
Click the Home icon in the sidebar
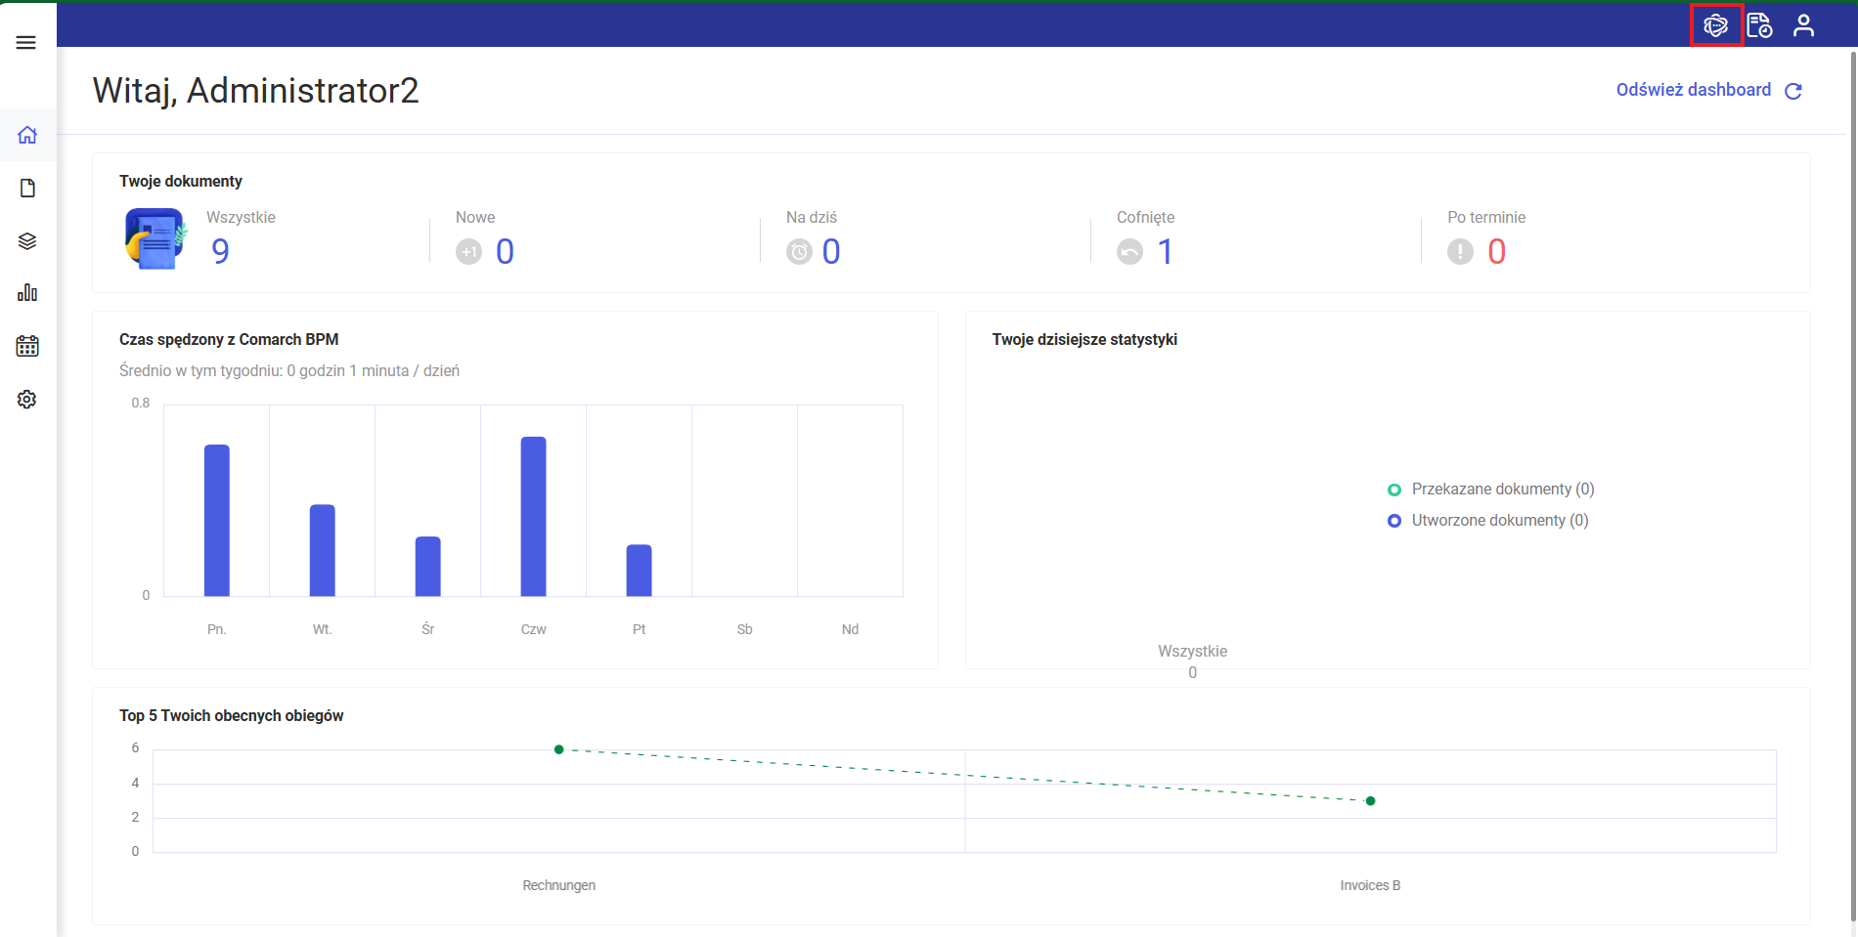[27, 135]
